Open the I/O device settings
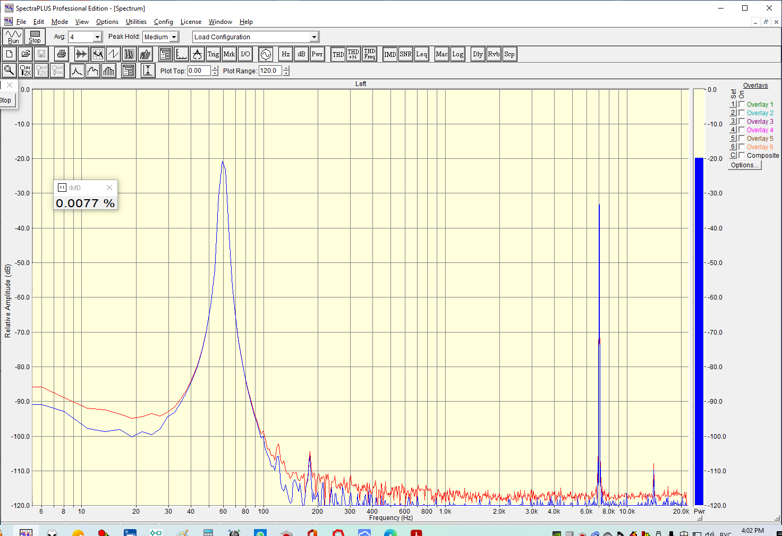Screen dimensions: 782x536 click(245, 54)
